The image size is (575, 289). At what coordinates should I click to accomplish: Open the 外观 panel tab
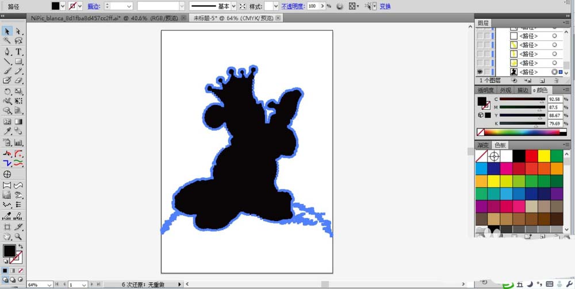505,90
